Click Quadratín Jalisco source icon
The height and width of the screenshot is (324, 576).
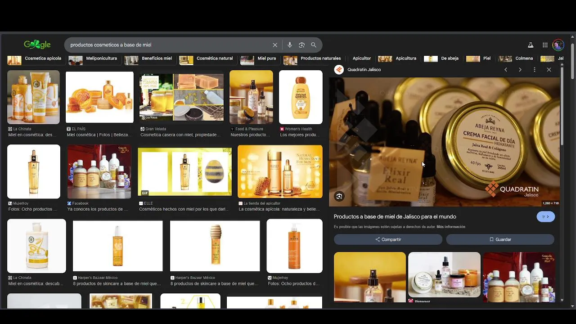pos(339,70)
